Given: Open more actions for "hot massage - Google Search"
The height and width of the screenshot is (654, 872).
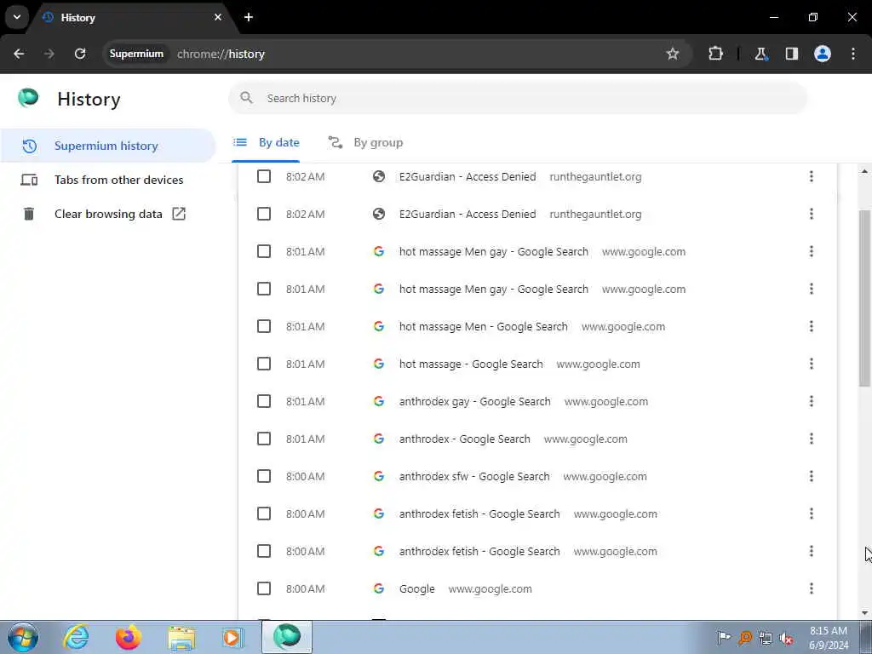Looking at the screenshot, I should point(812,364).
